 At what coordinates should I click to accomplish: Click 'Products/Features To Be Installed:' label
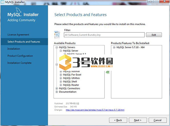point(130,43)
